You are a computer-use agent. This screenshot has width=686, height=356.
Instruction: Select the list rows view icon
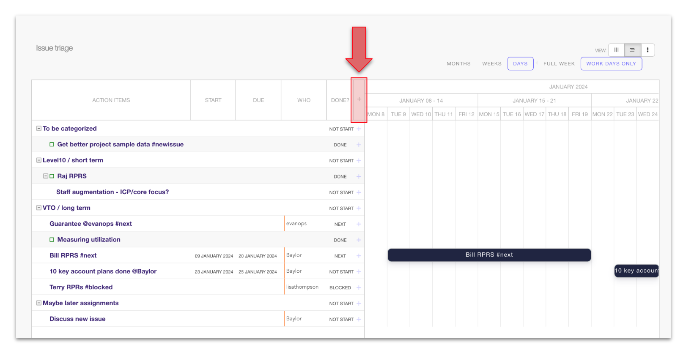(x=632, y=50)
